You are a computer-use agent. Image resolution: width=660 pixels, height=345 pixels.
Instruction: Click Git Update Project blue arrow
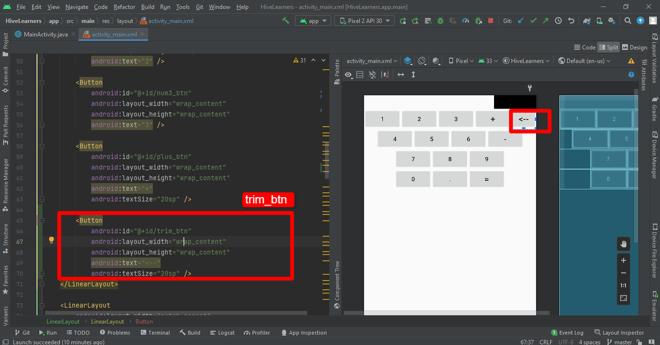(521, 21)
